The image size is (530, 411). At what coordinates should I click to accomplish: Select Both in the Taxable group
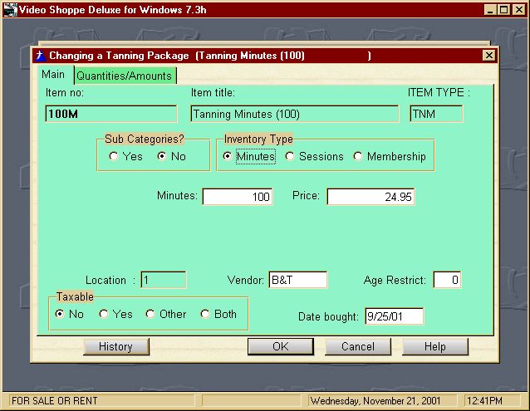click(x=205, y=314)
